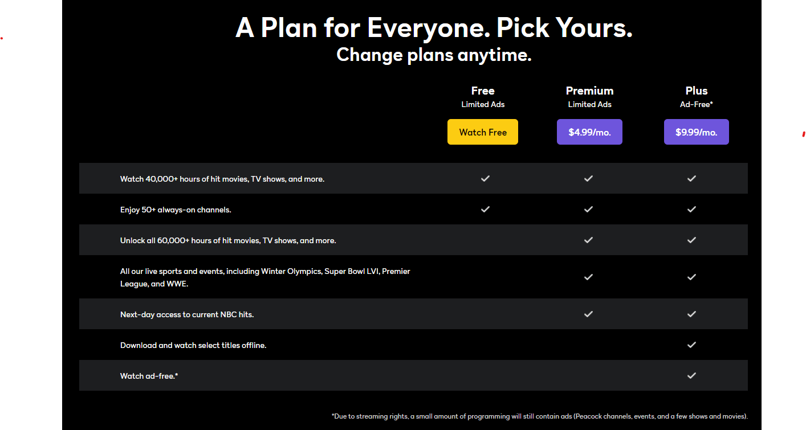Click Premium checkmark for live sports row

[x=588, y=277]
